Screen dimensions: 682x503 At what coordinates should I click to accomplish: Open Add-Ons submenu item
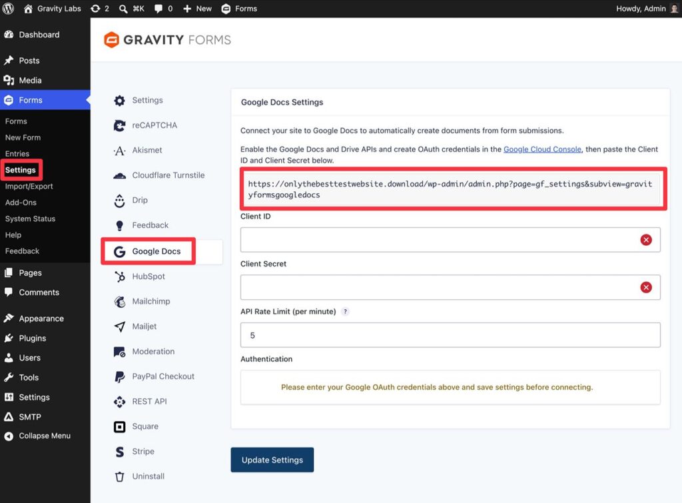[x=21, y=203]
